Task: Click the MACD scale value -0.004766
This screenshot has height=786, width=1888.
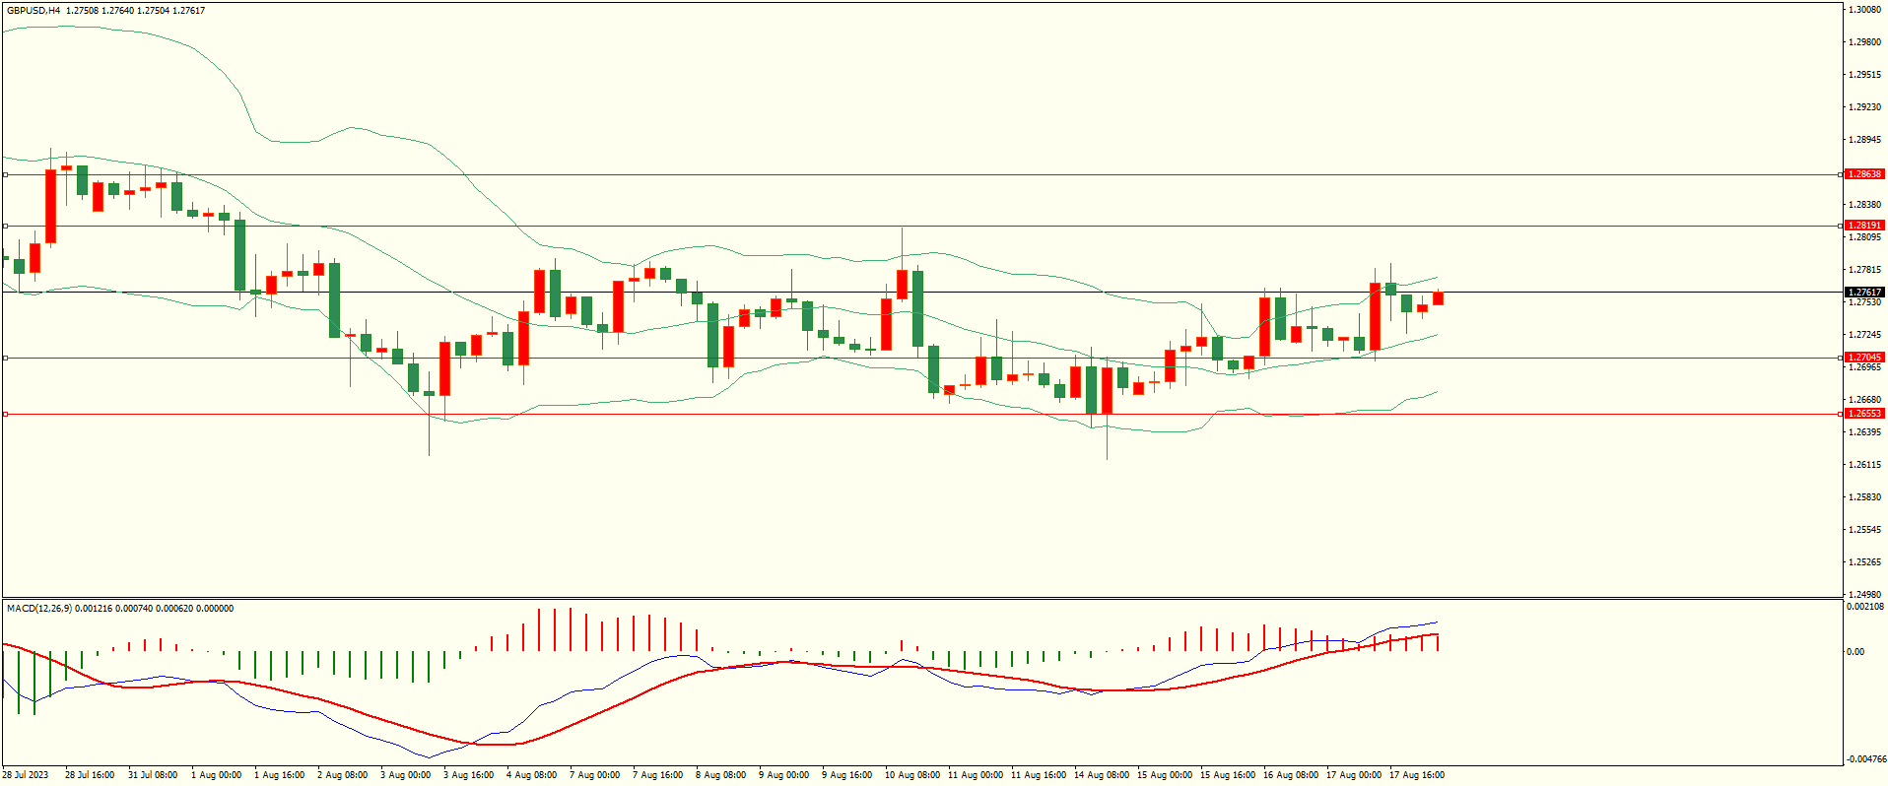Action: (x=1866, y=759)
